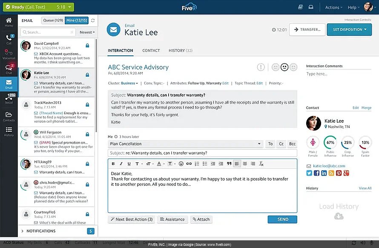Insert emoji in the email editor
This screenshot has height=248, width=379.
pos(181,164)
